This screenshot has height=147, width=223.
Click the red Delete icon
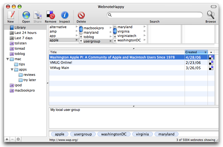click(x=81, y=15)
